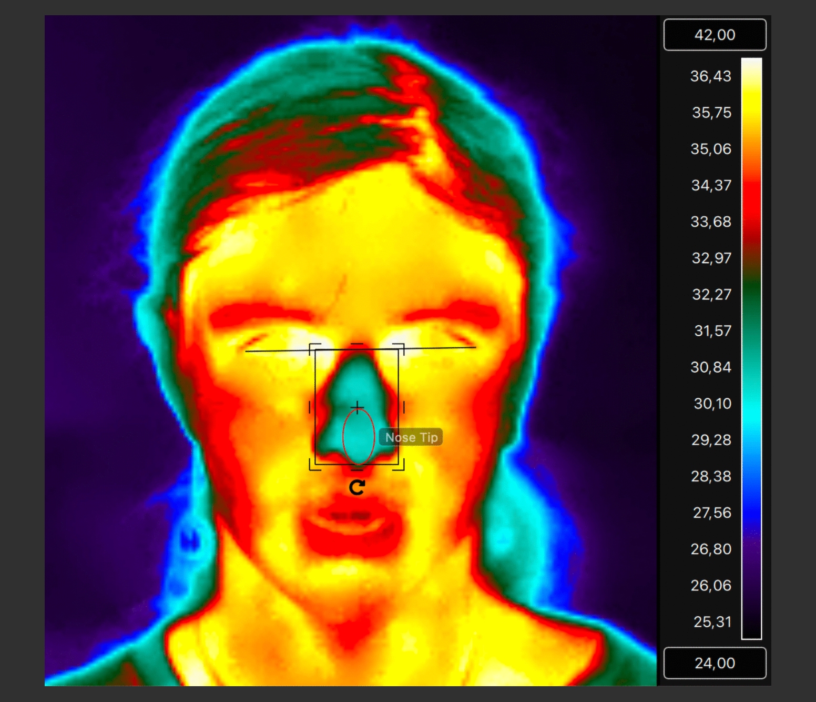Image resolution: width=816 pixels, height=702 pixels.
Task: Click the maximum temperature field showing 42,00
Action: [x=715, y=35]
